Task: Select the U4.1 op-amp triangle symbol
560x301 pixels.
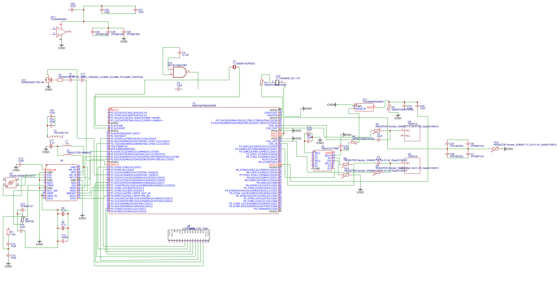Action: (x=61, y=32)
